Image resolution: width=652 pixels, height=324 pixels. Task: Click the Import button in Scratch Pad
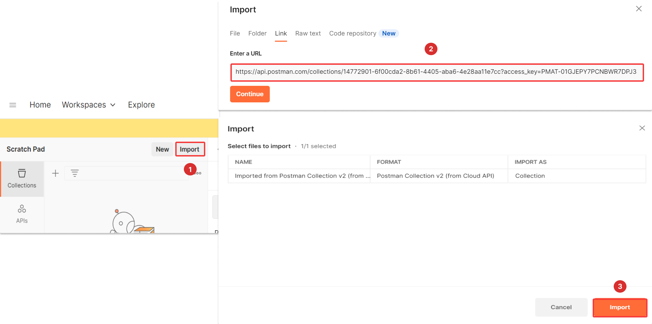pyautogui.click(x=190, y=149)
